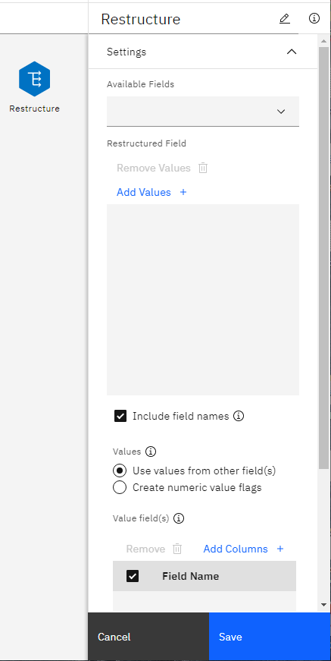The image size is (331, 661).
Task: Click the pencil edit icon beside Restructure title
Action: point(285,19)
